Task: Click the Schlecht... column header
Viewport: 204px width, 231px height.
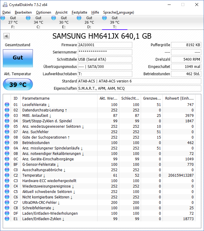Action: (130, 98)
